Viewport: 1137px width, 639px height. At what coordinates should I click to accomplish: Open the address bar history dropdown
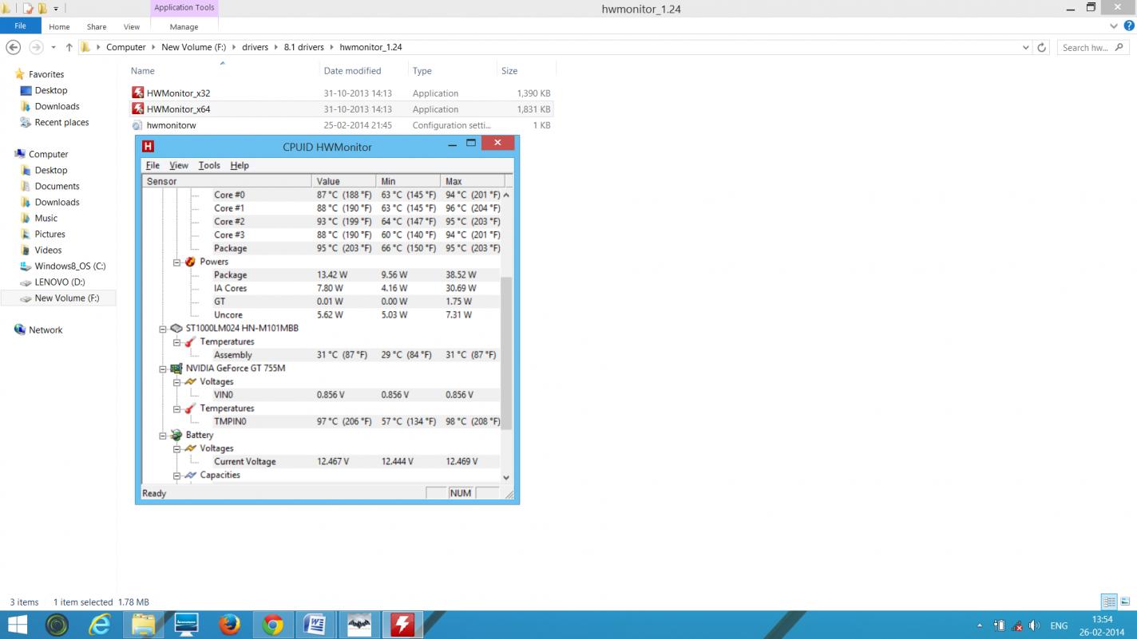point(1025,47)
